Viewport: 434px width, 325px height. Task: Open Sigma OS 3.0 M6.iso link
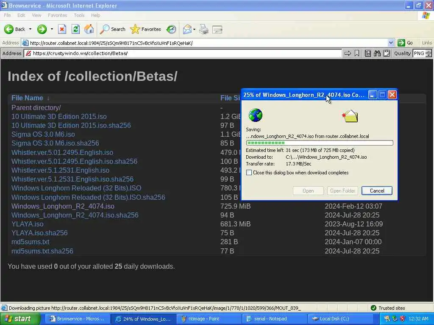click(43, 134)
